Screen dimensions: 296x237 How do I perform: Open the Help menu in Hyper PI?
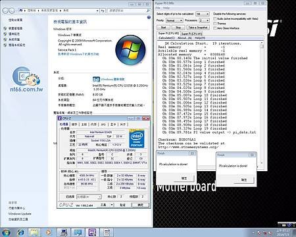point(166,8)
